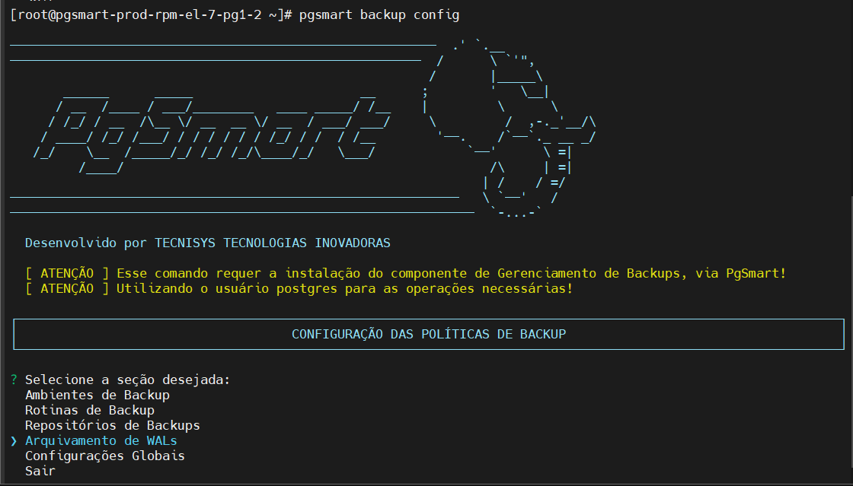Click the 'CONFIGURAÇÃO DAS POLÍTICAS DE BACKUP' header box

pyautogui.click(x=429, y=334)
